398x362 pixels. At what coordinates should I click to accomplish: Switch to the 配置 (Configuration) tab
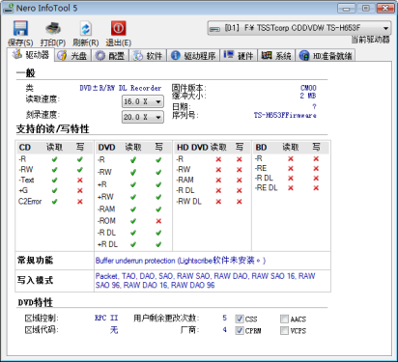[110, 56]
